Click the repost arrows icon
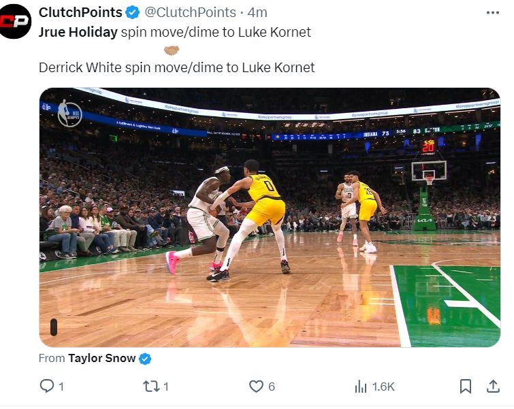The height and width of the screenshot is (409, 514). point(150,387)
